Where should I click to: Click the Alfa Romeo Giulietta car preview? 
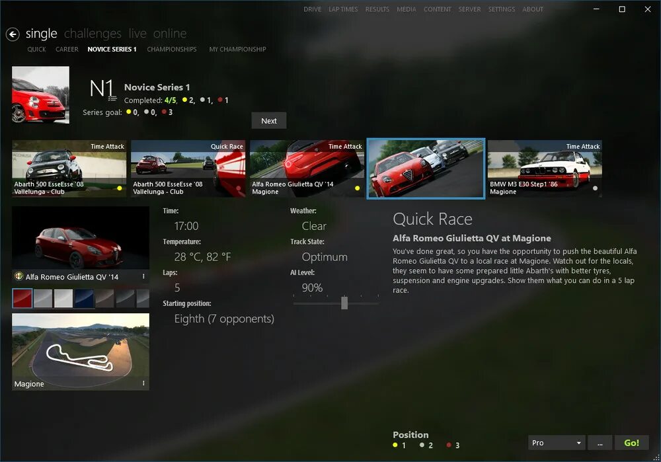[x=81, y=238]
